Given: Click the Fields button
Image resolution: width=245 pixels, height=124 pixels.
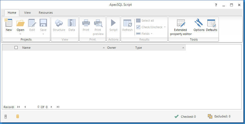Looking at the screenshot, I should coord(143,34).
